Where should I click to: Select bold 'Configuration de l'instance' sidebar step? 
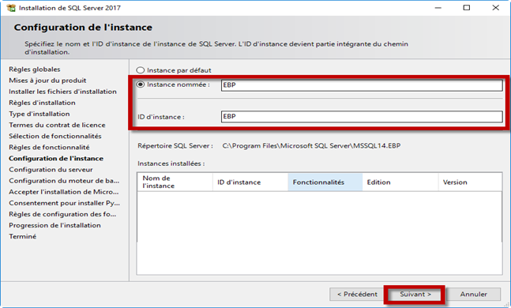tap(56, 159)
